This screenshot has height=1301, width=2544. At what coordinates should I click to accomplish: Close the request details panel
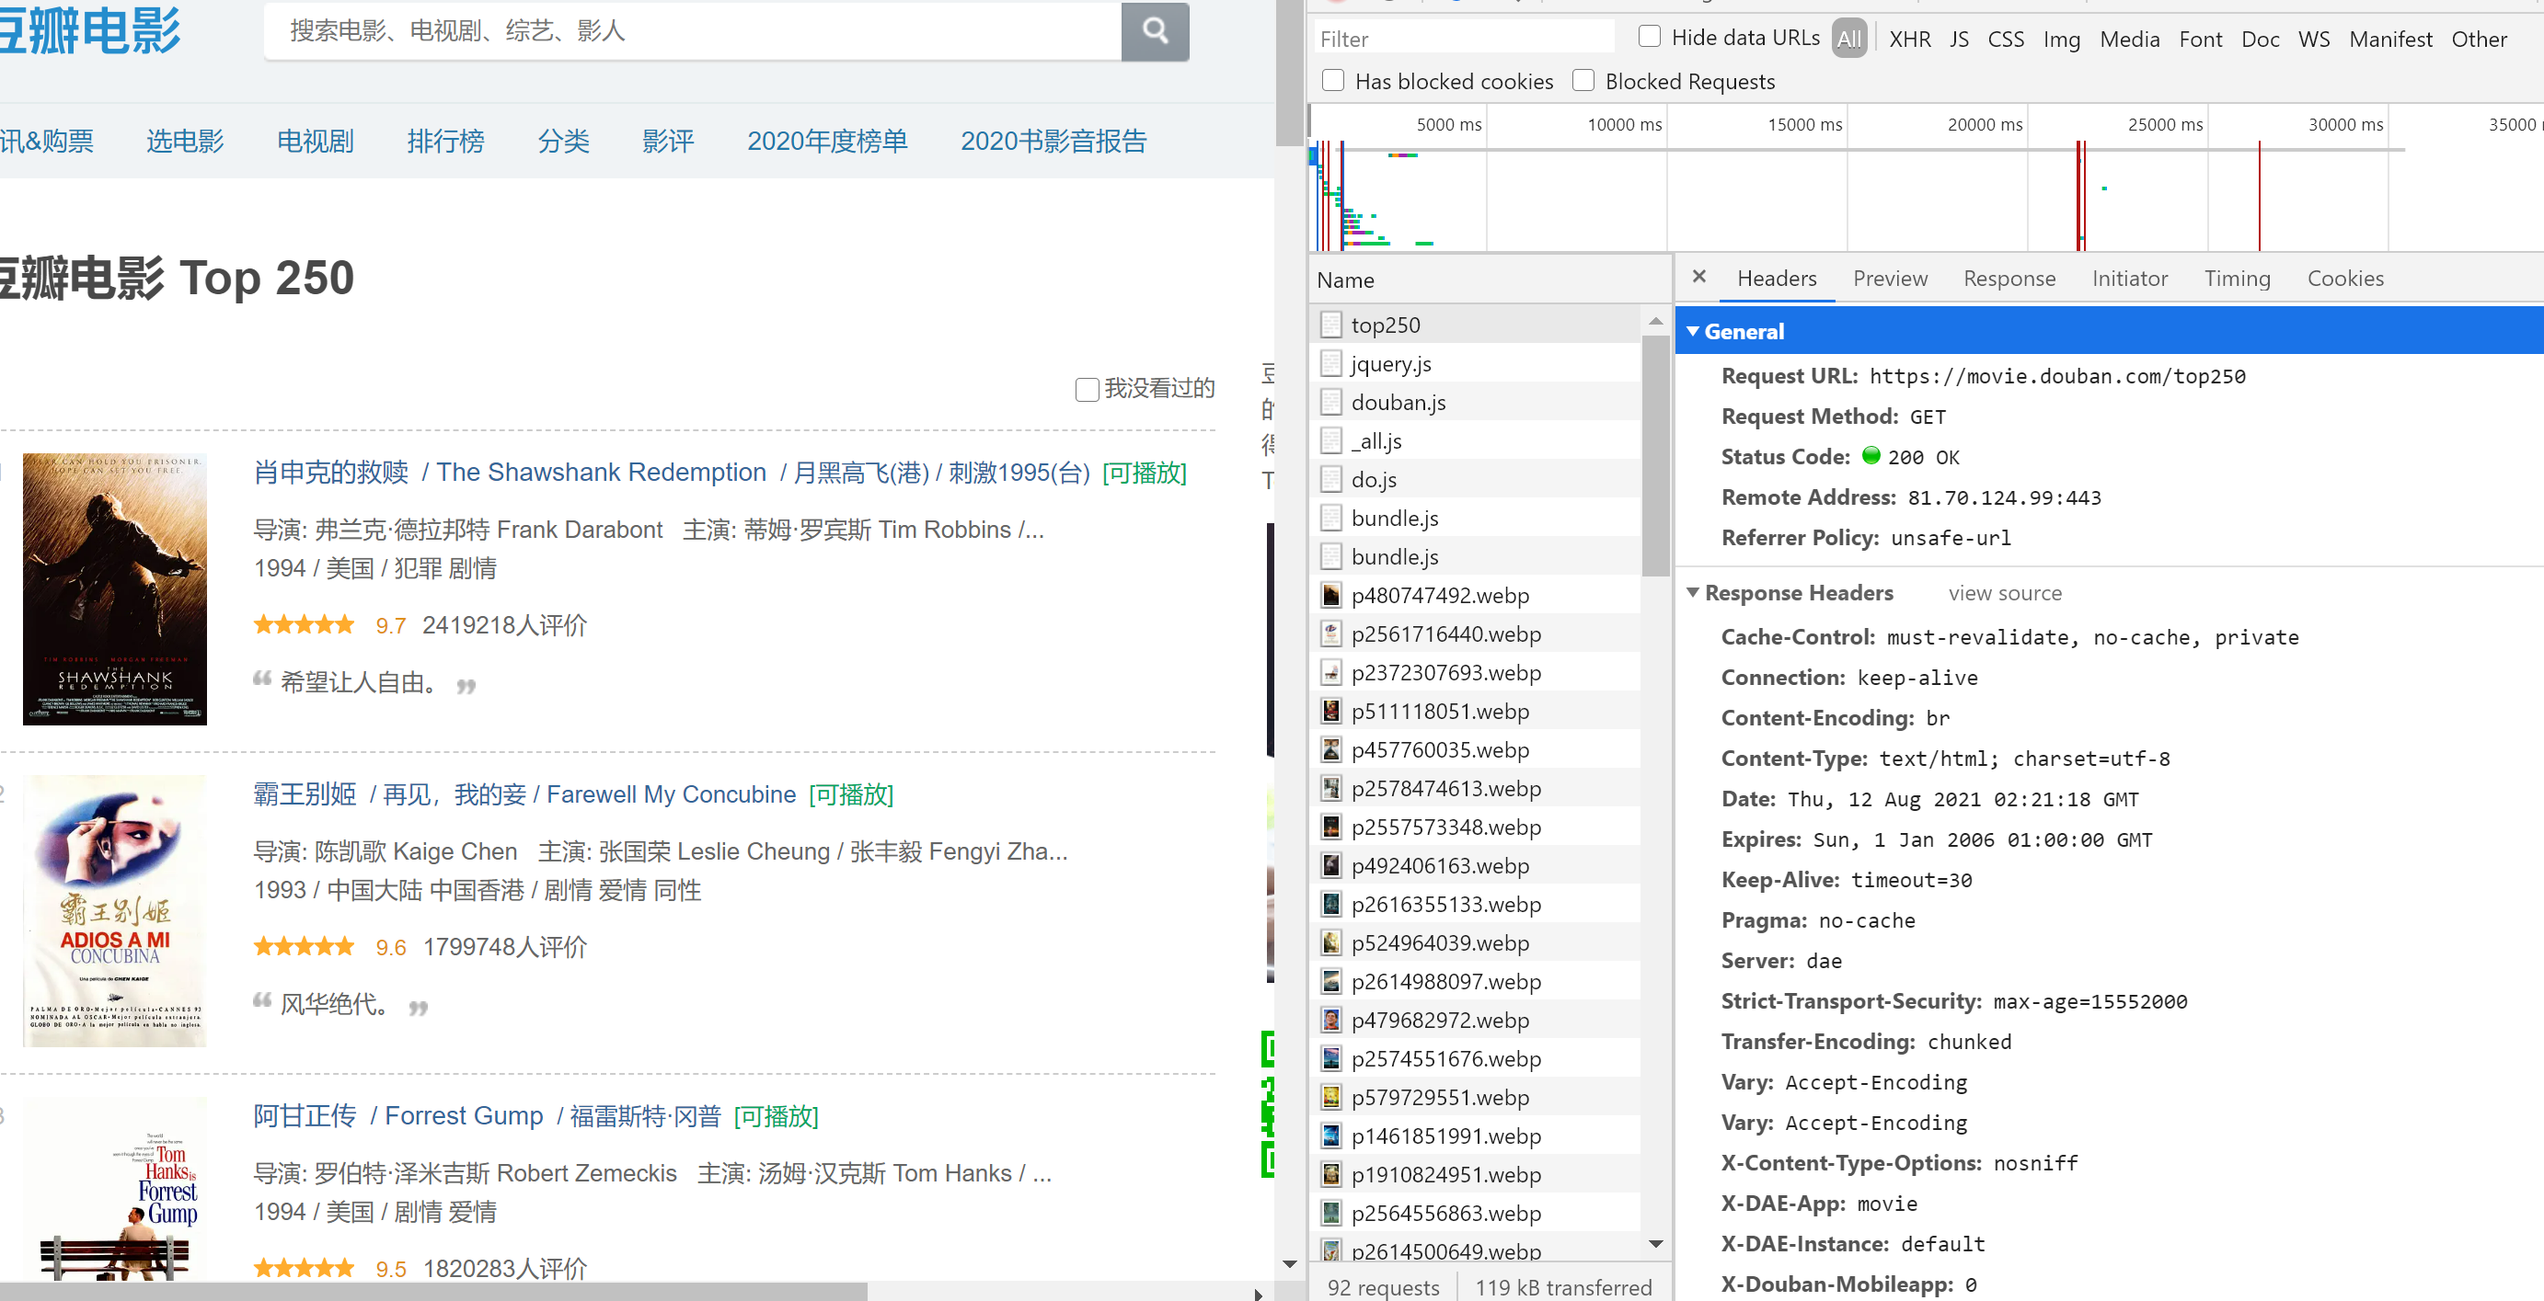point(1698,278)
